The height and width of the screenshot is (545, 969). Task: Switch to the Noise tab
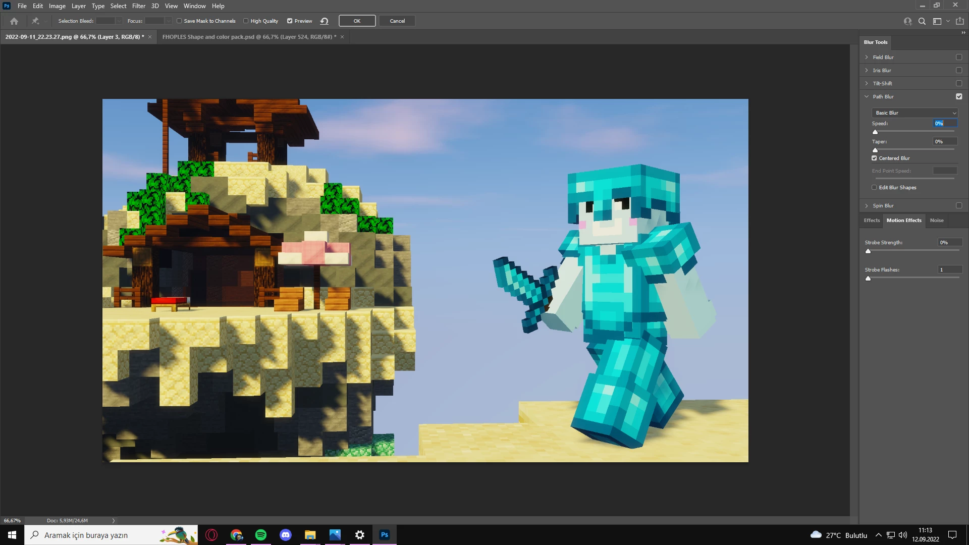click(937, 221)
